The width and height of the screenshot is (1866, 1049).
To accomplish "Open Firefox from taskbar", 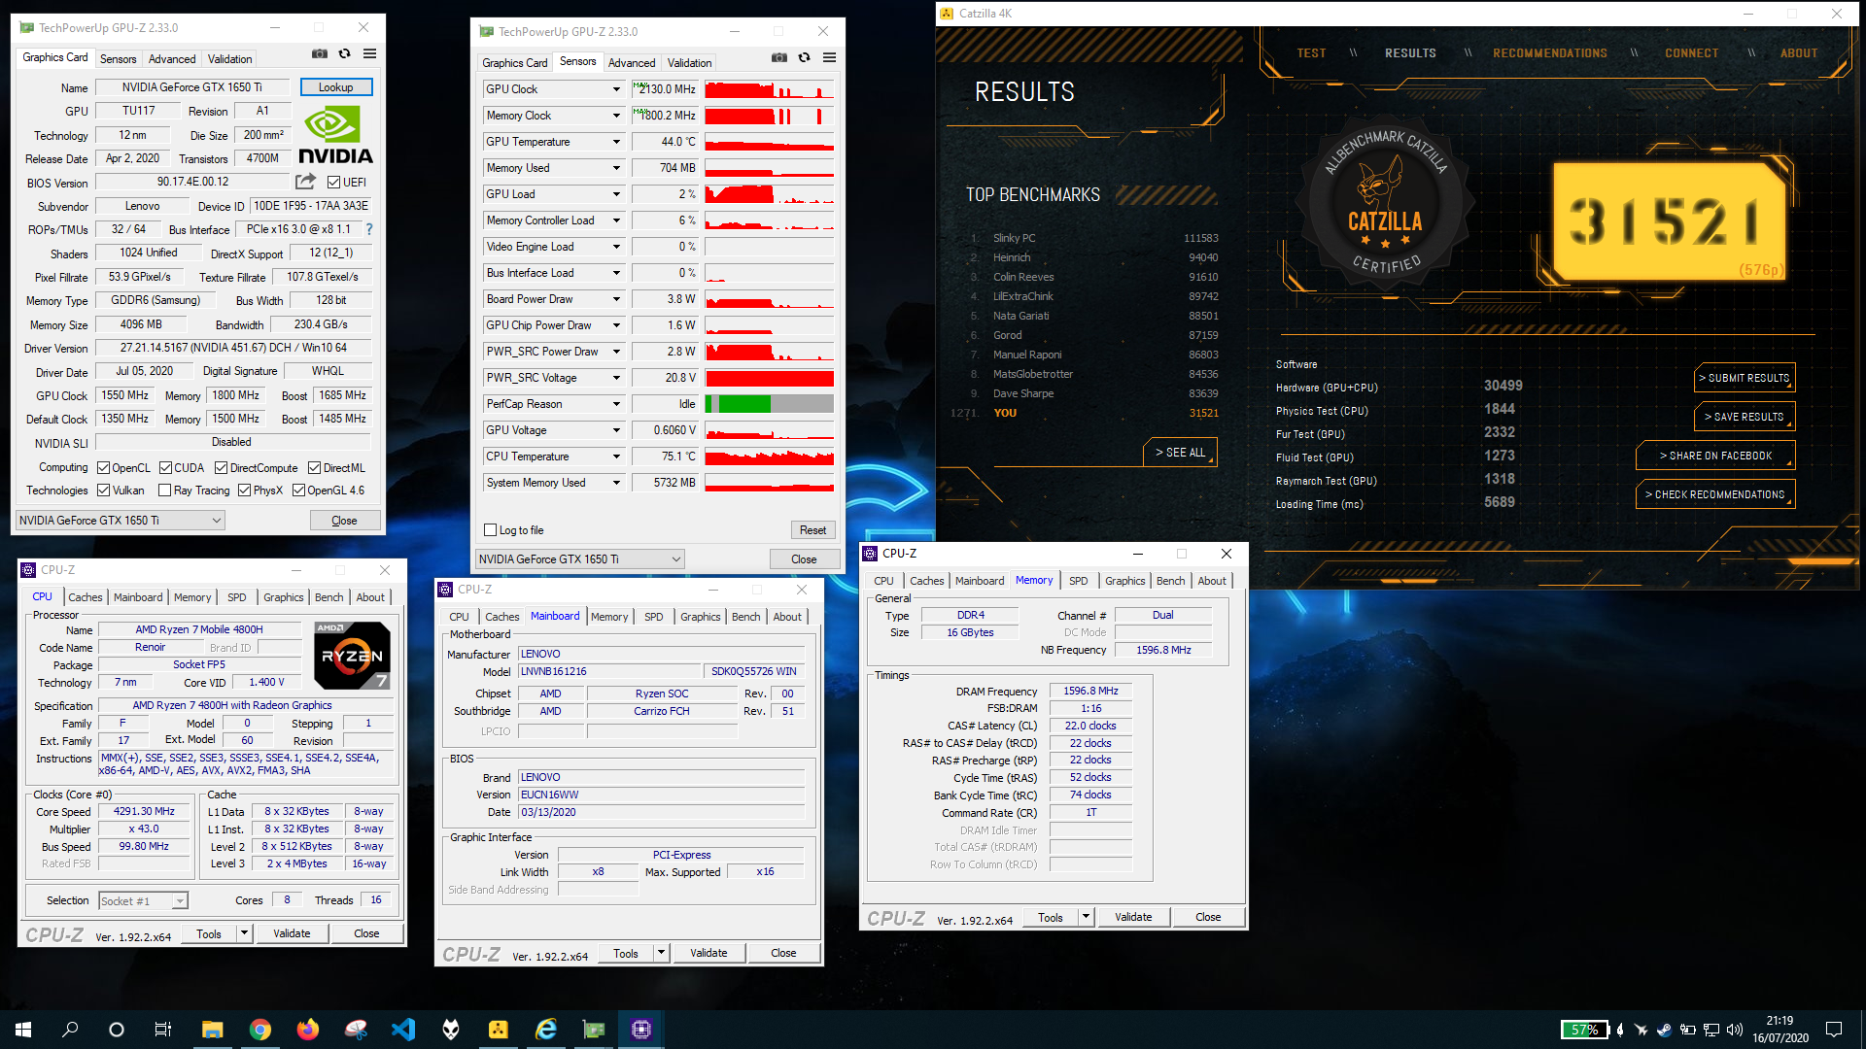I will point(307,1030).
